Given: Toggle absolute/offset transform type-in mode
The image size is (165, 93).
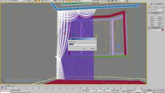Looking at the screenshot, I should coord(86,90).
